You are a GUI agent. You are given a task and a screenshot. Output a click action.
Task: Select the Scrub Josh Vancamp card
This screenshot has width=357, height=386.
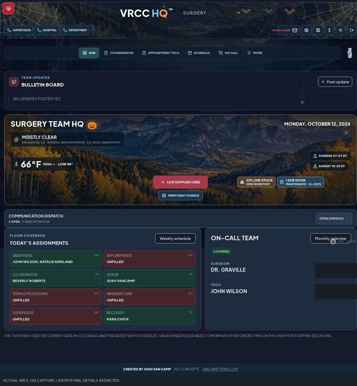[150, 278]
